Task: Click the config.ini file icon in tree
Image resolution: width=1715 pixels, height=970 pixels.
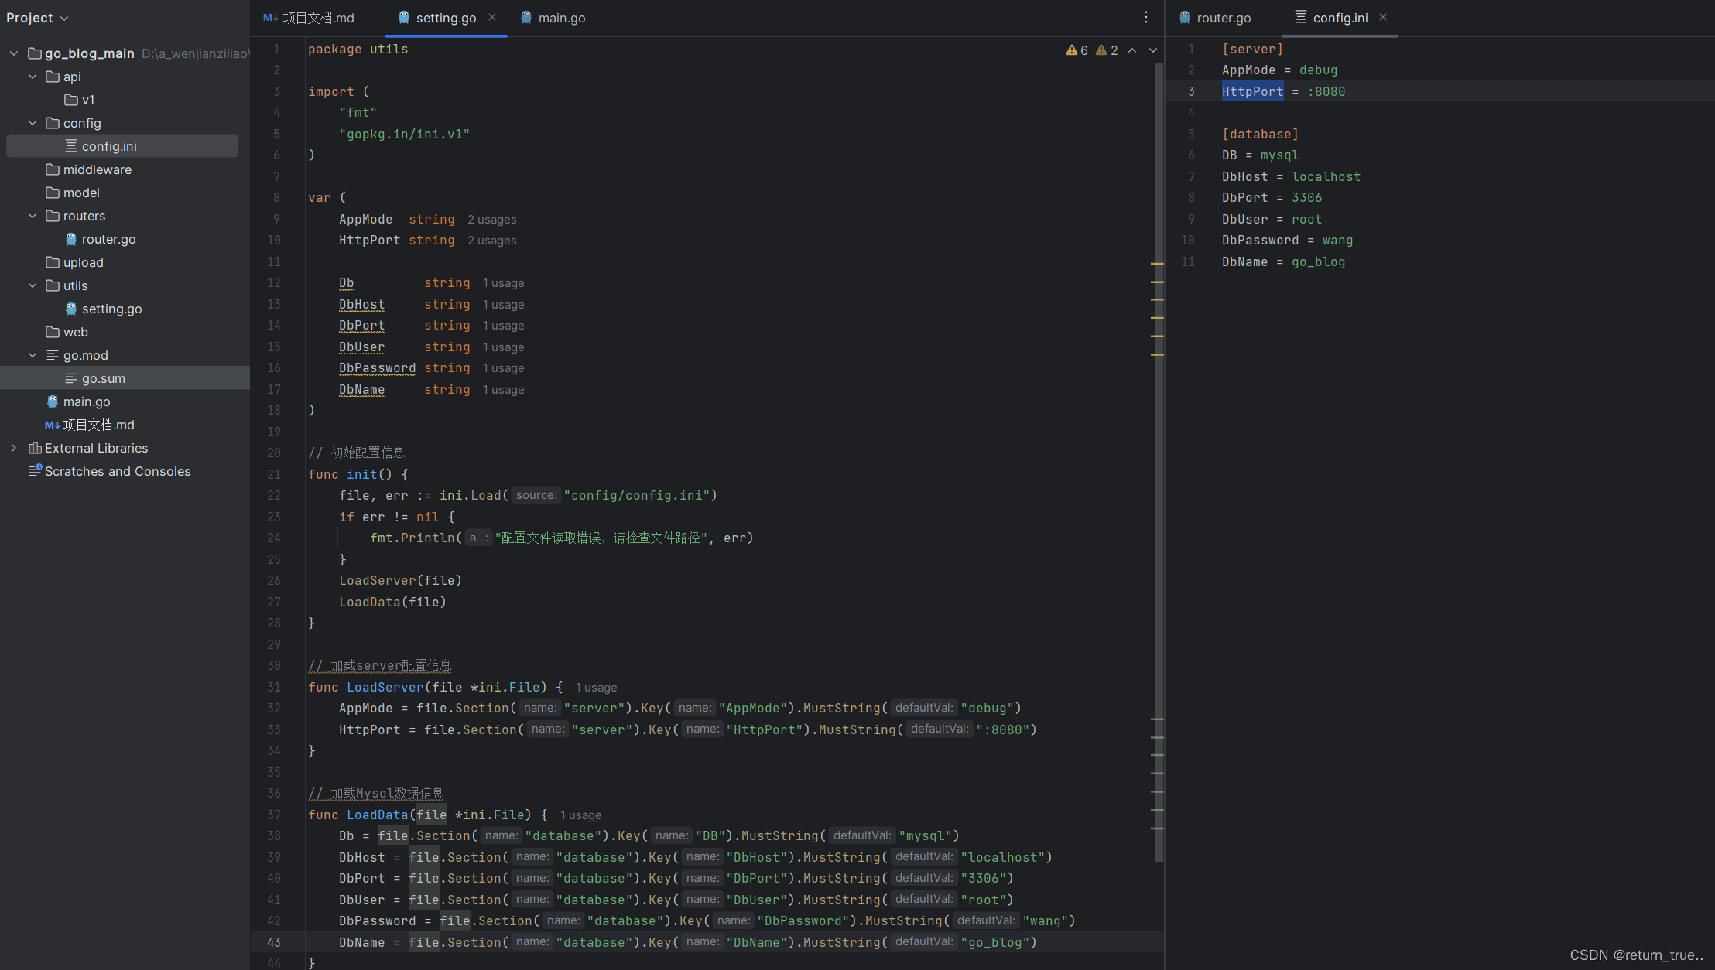Action: point(71,146)
